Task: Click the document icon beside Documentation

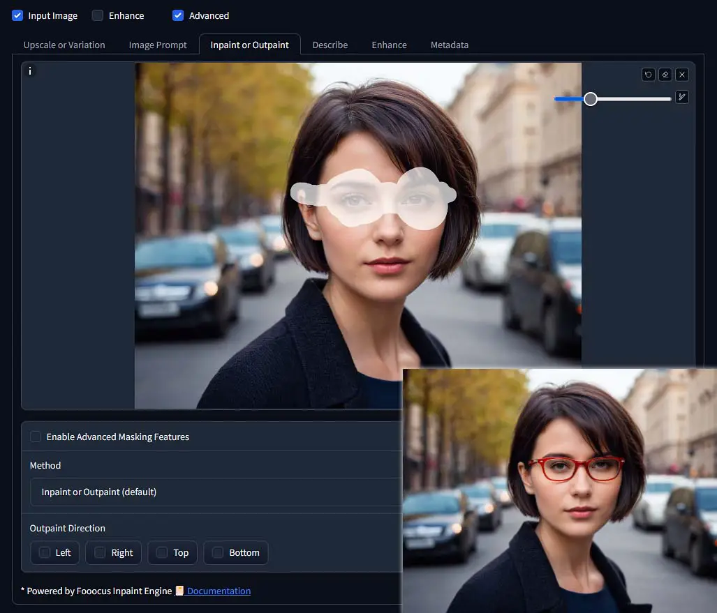Action: (179, 591)
